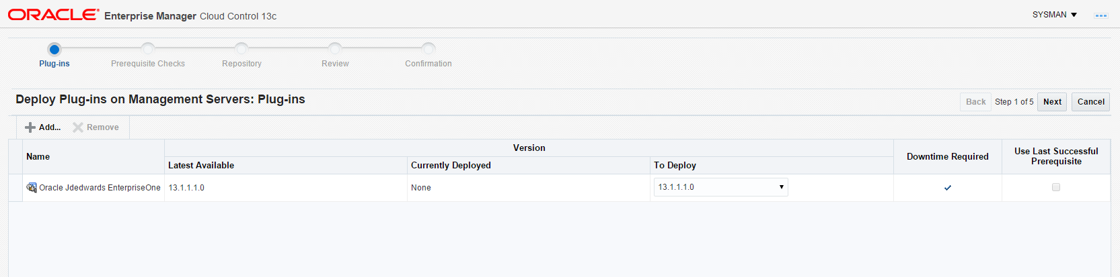Click the Oracle logo

(53, 15)
